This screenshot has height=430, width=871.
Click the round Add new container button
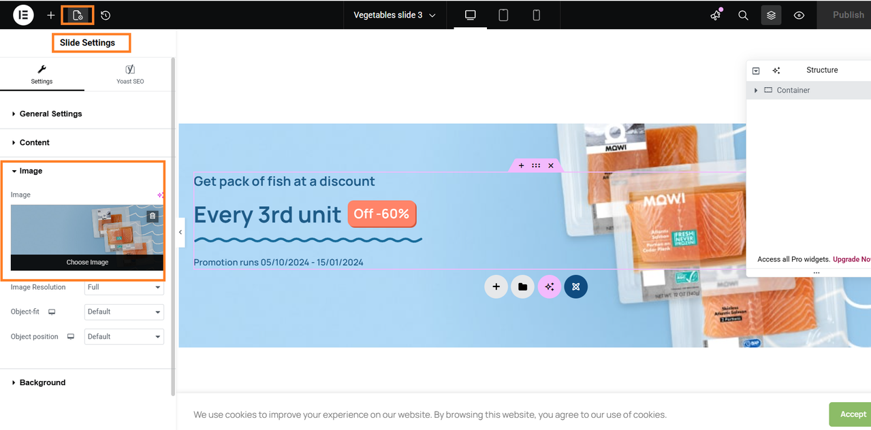[x=496, y=286]
